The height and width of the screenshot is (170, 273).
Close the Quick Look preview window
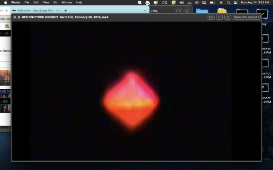coord(15,17)
